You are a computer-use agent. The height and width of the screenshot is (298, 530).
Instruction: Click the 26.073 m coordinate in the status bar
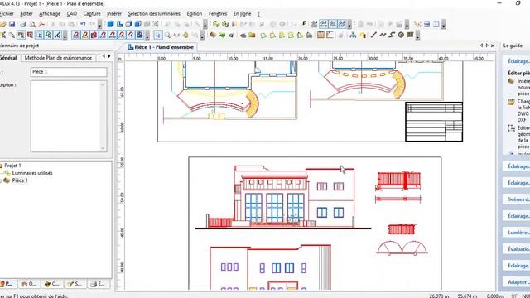click(440, 296)
